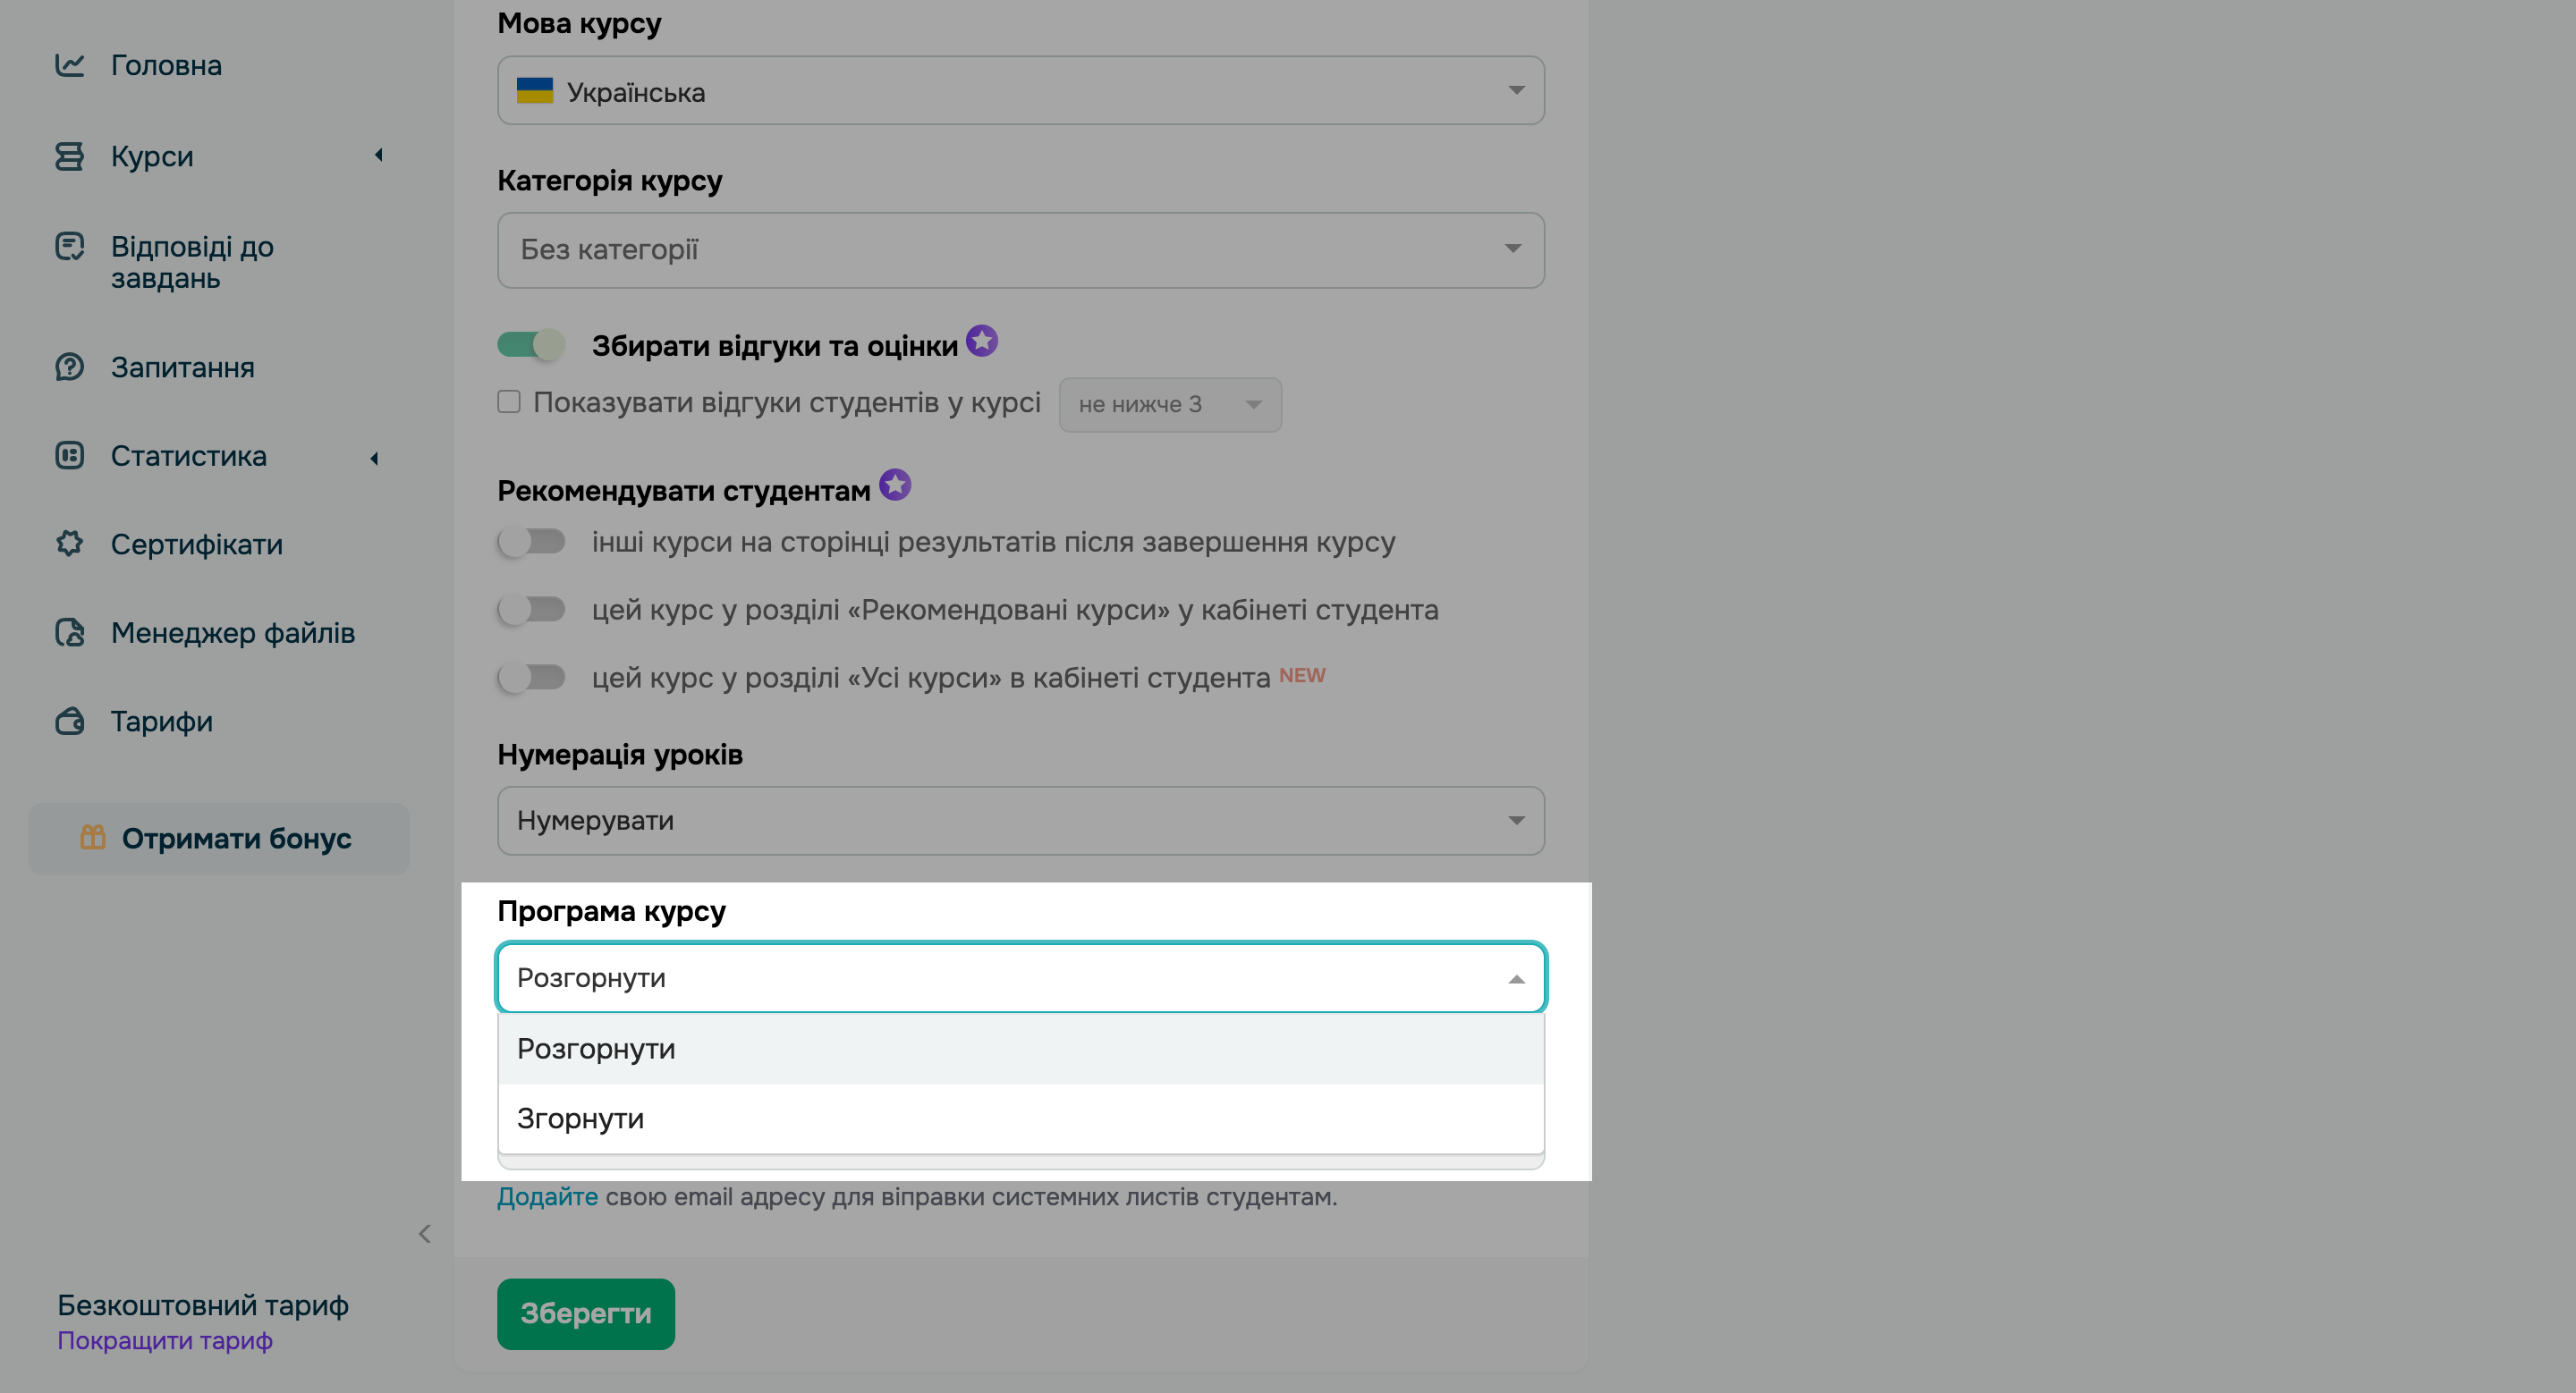Click the Покращити тариф link
This screenshot has width=2576, height=1393.
(165, 1341)
